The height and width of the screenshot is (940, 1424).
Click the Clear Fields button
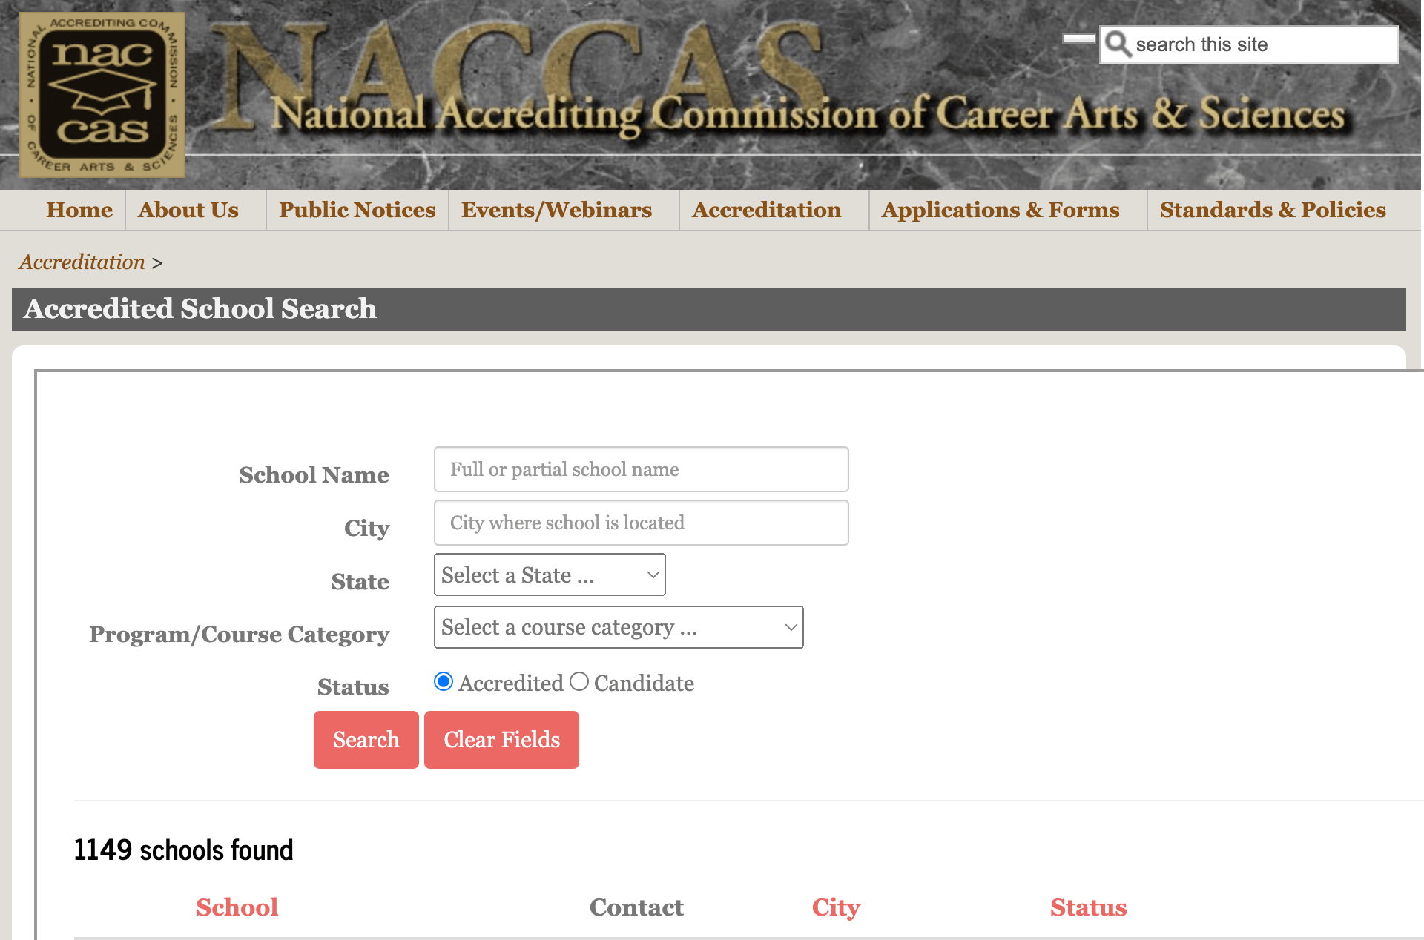[x=502, y=740]
